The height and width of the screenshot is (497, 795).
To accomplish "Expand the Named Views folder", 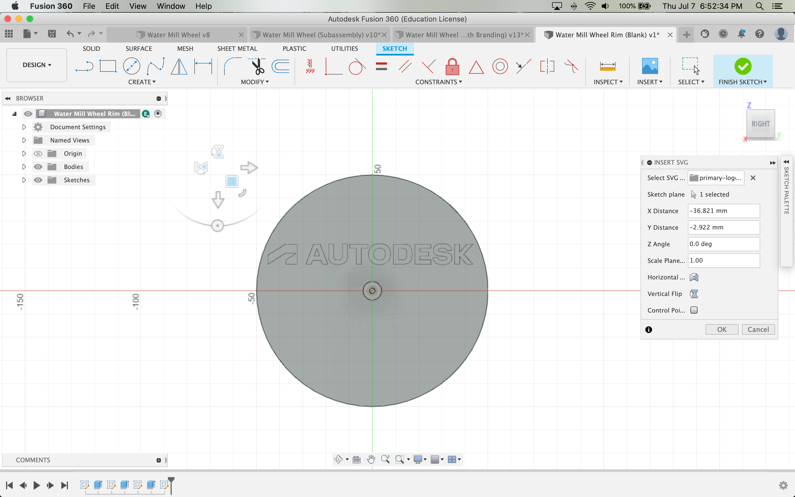I will click(x=24, y=140).
